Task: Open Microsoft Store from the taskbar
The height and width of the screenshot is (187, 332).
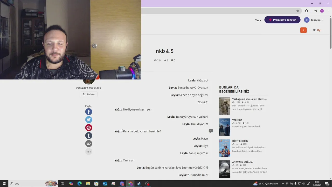Action: (96, 184)
